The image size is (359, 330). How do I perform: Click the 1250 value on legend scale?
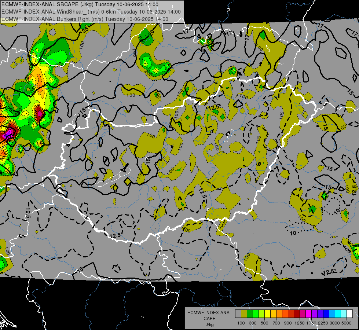(300, 323)
